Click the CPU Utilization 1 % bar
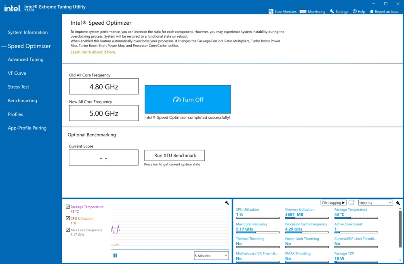This screenshot has height=264, width=404. click(258, 218)
